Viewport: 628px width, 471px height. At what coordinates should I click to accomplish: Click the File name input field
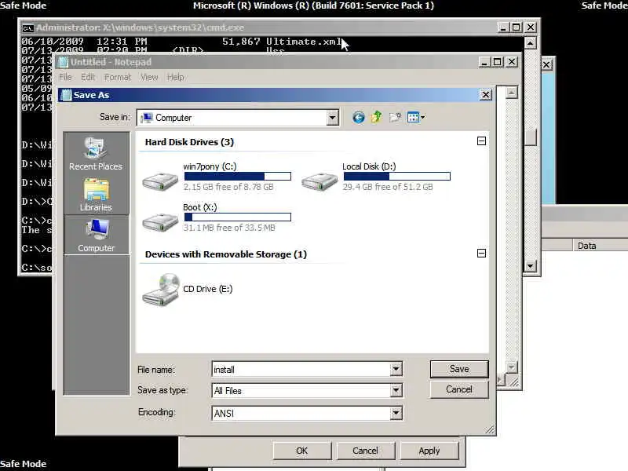[x=301, y=369]
